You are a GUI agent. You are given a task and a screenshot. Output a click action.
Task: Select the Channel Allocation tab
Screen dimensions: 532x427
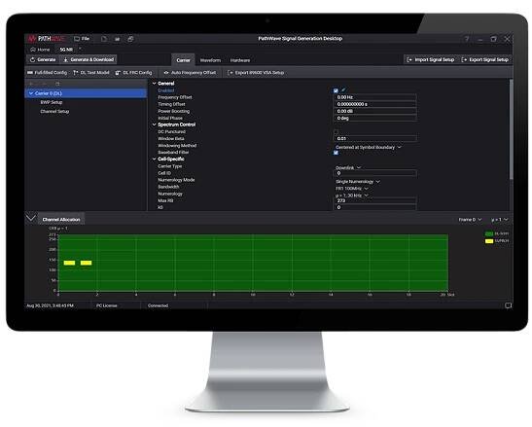pyautogui.click(x=61, y=220)
